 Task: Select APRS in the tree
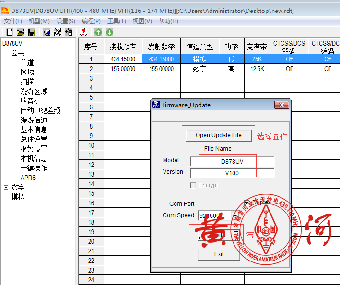click(28, 178)
